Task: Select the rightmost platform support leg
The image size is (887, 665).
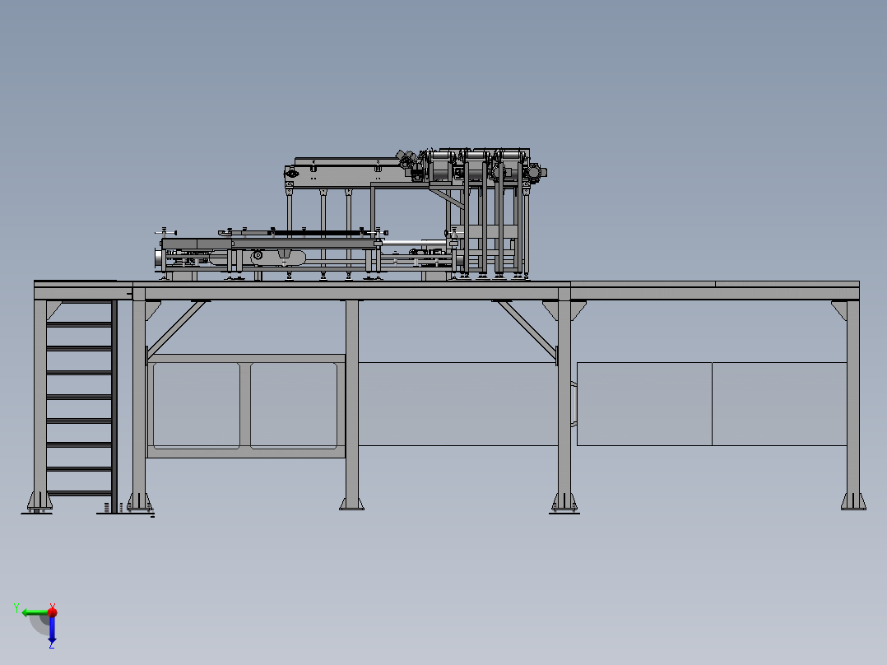Action: point(853,405)
